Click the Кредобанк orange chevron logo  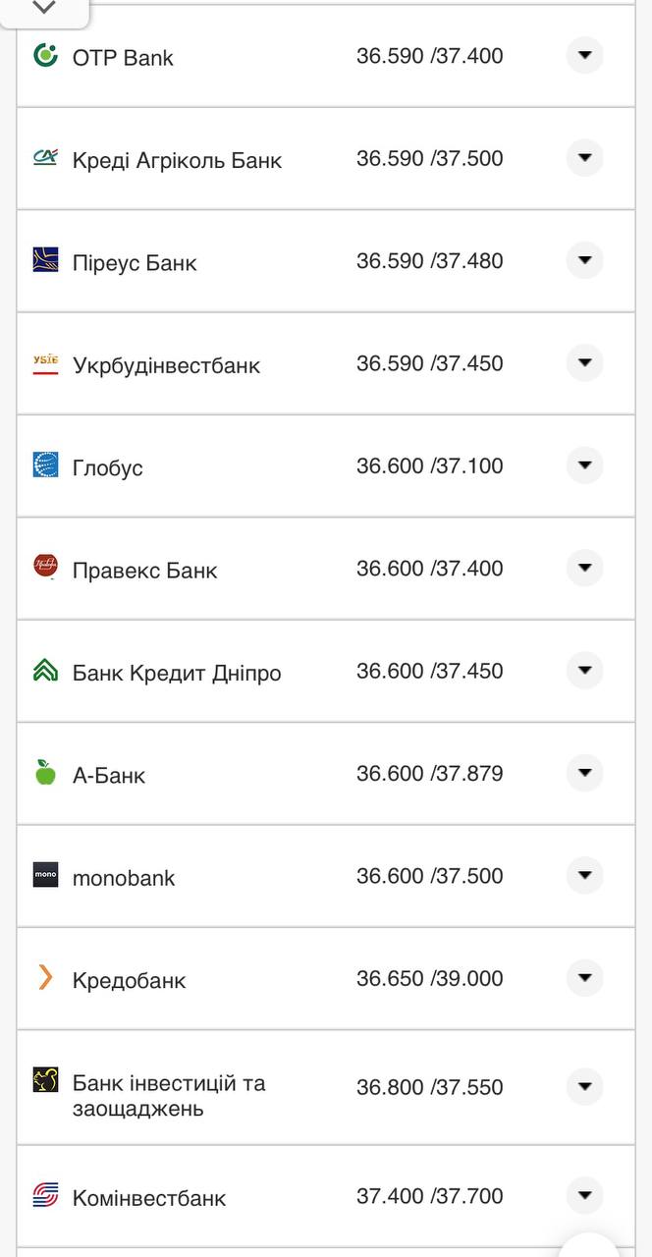(x=45, y=977)
